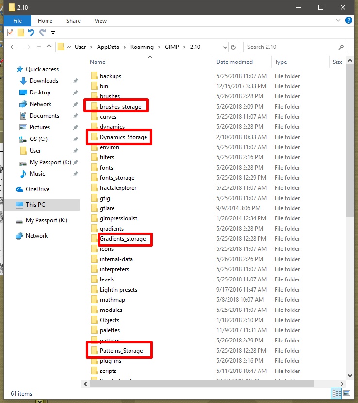Select the fonts_storage folder

pyautogui.click(x=117, y=178)
